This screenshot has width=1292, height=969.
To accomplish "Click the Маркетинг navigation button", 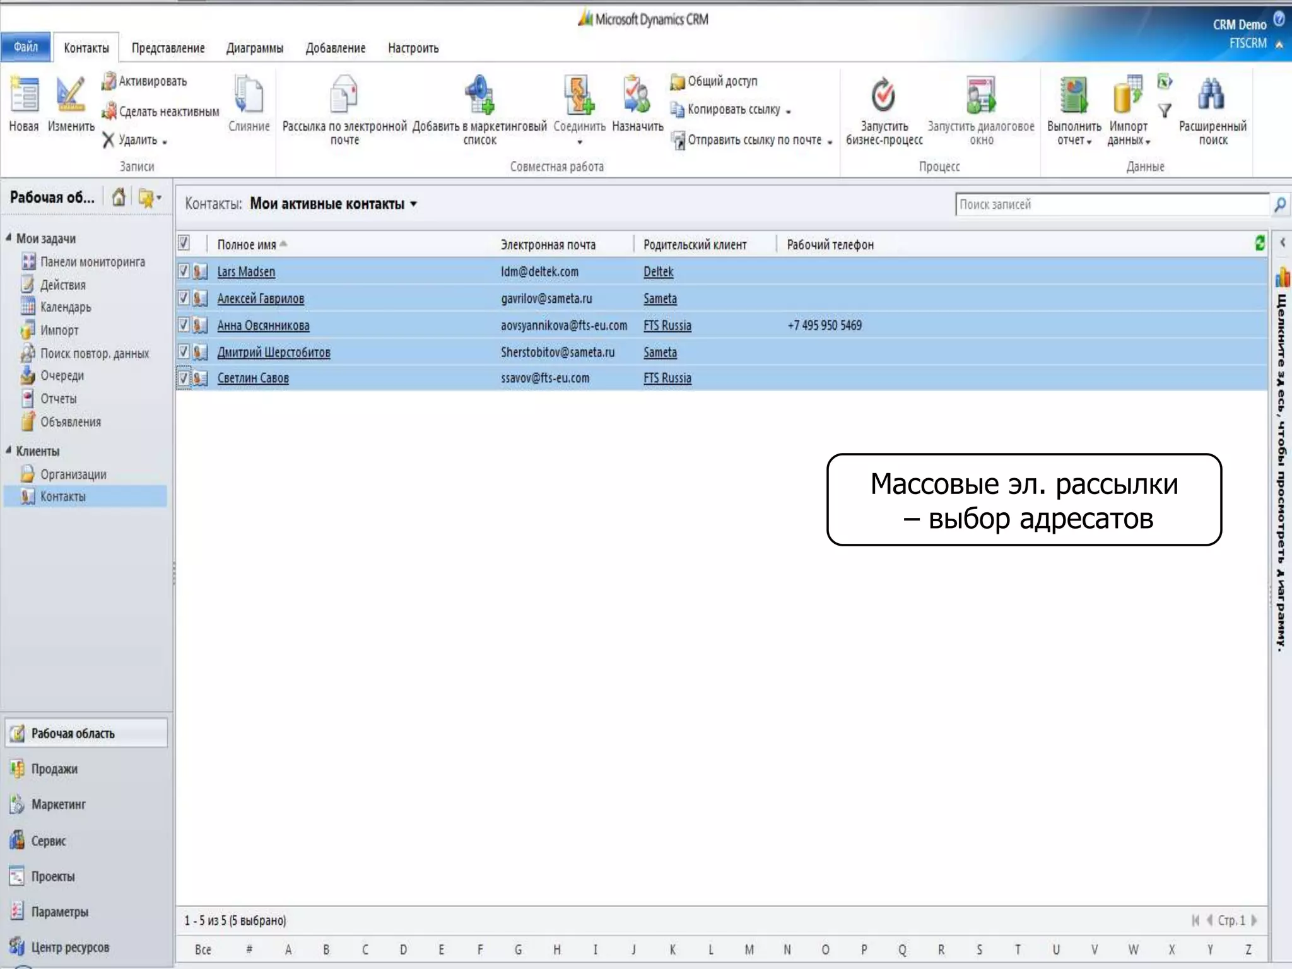I will (58, 804).
